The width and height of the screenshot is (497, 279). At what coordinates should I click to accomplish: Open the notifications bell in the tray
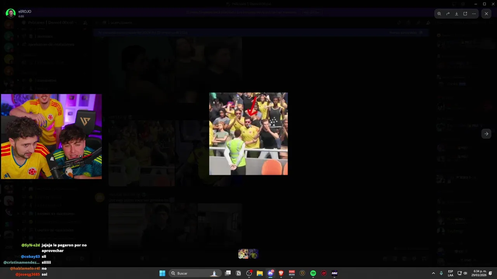[490, 273]
